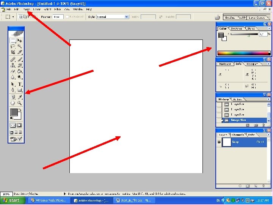Switch to Full Screen Mode with Menu Bar
The width and height of the screenshot is (273, 205).
coord(16,132)
